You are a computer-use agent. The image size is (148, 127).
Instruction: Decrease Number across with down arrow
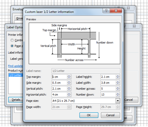(118, 90)
